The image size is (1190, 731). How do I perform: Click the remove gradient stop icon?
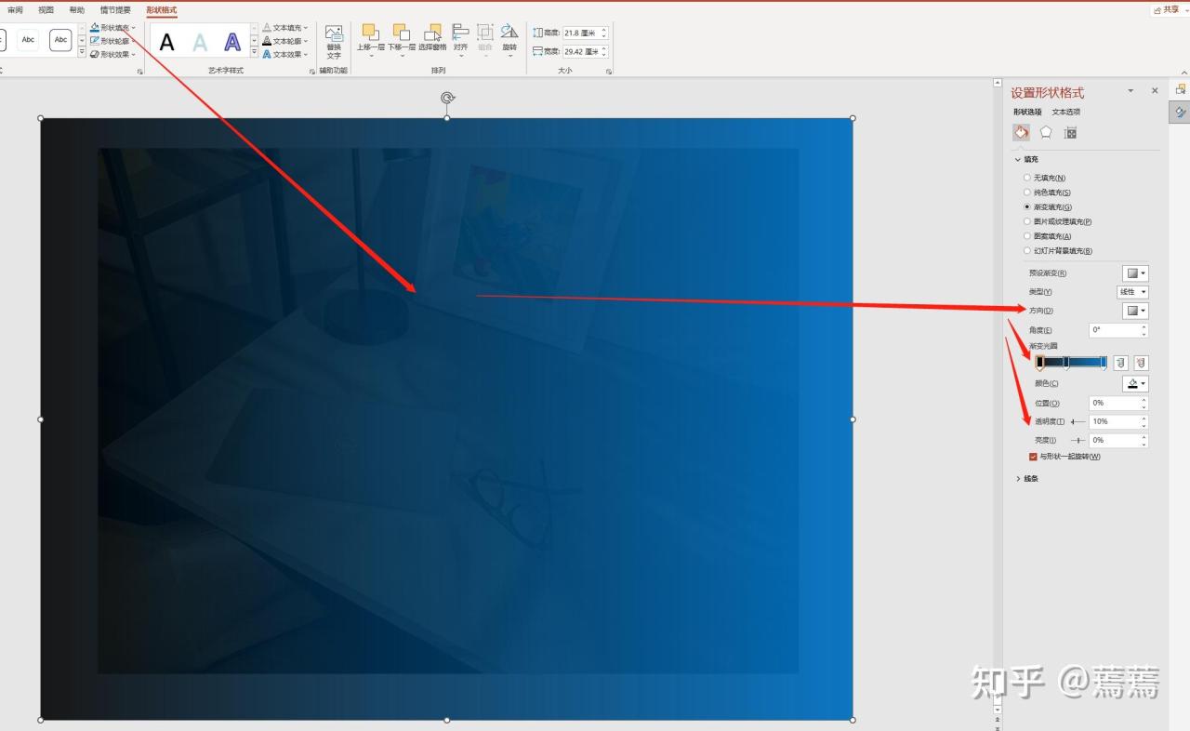1141,363
